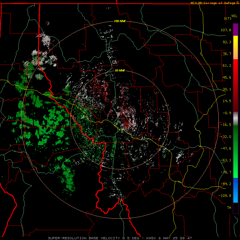Viewport: 240px width, 240px height.
Task: Click the -32.0 legend value
Action: (x=226, y=137)
